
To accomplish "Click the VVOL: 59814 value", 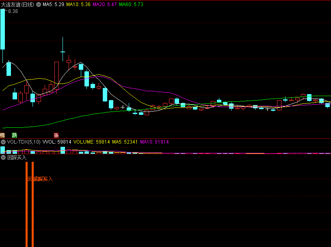I will (57, 142).
